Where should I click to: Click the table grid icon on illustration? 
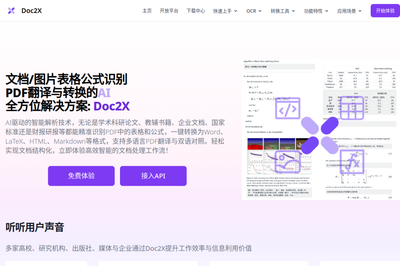click(x=352, y=108)
